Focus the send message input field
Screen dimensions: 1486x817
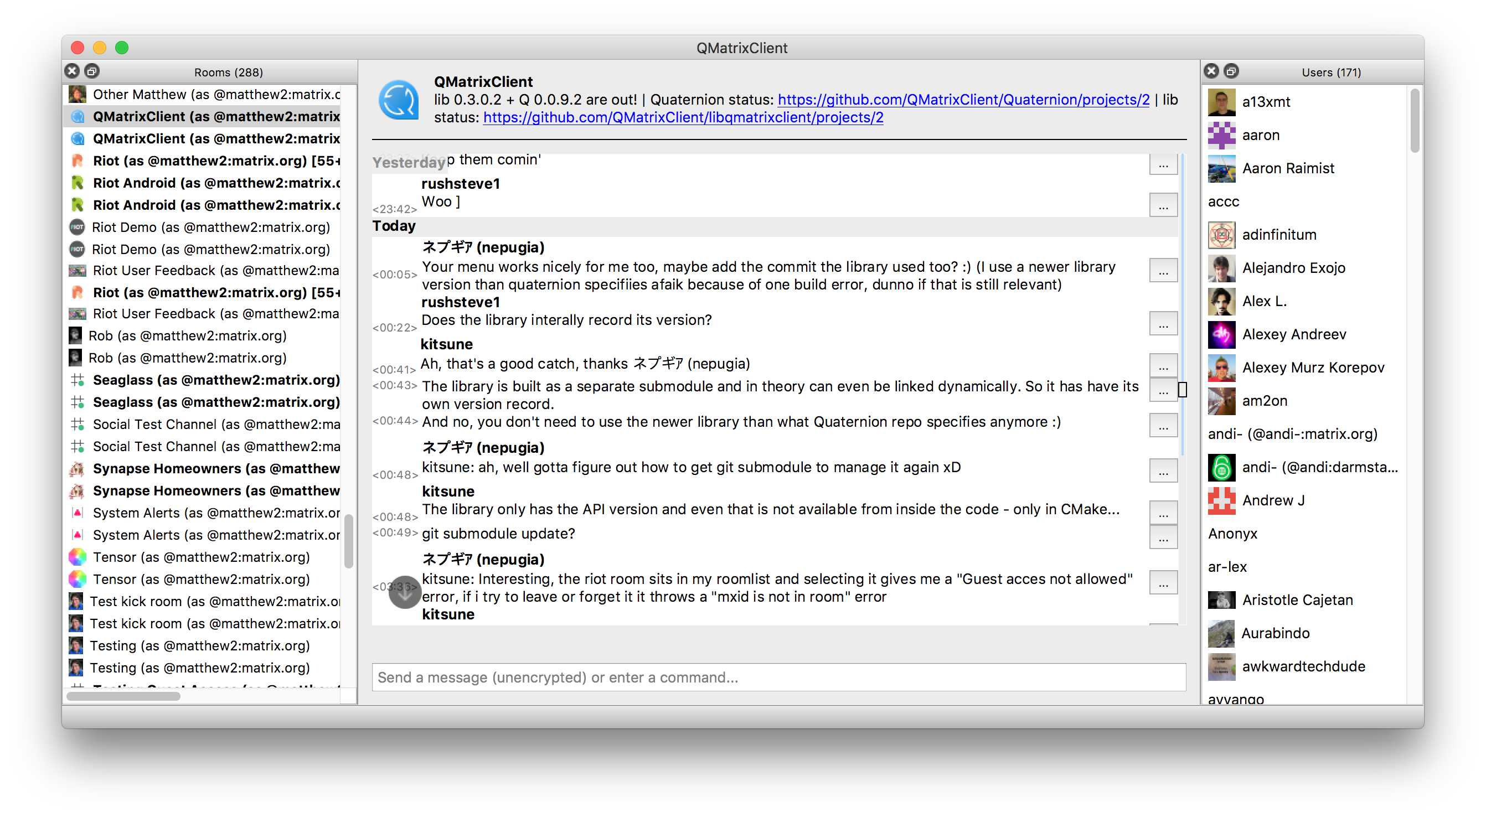tap(778, 677)
